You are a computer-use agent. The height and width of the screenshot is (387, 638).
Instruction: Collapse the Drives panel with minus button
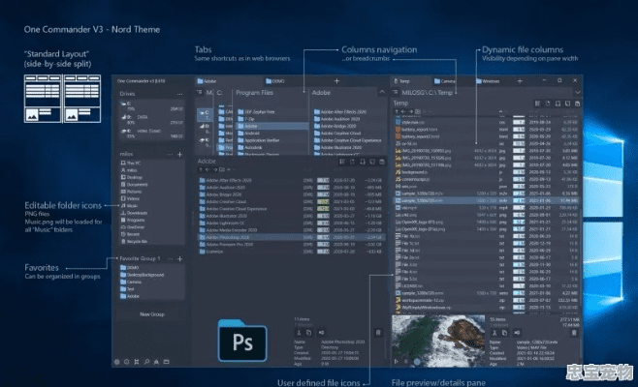179,96
